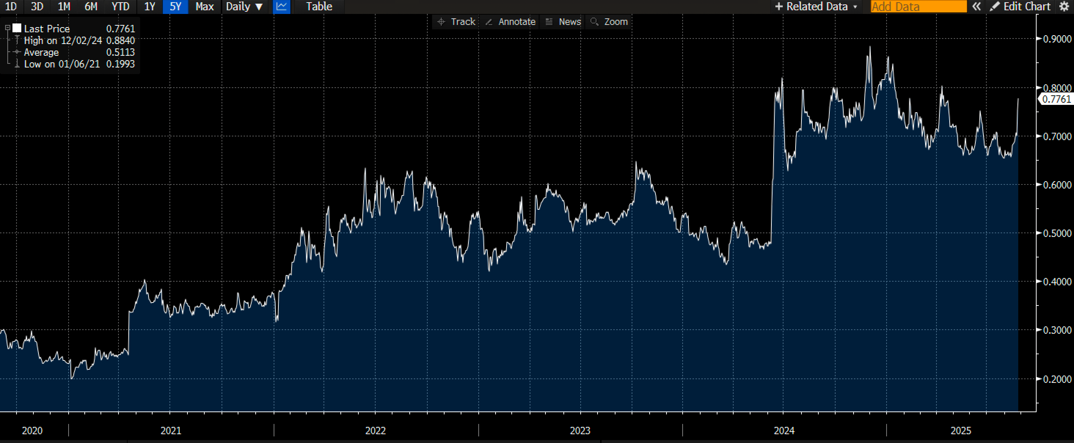Switch chart range to 1Y
Screen dimensions: 1074x443
click(x=149, y=7)
